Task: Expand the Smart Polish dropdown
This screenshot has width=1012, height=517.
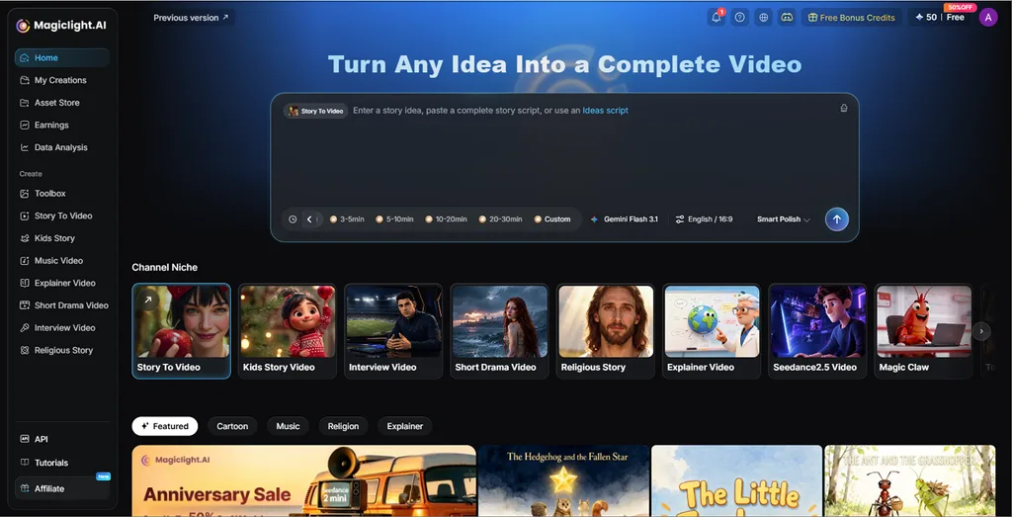Action: tap(783, 219)
